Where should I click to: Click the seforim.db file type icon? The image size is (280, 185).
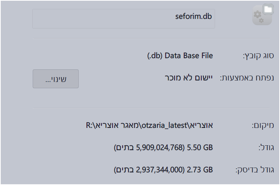pyautogui.click(x=262, y=16)
